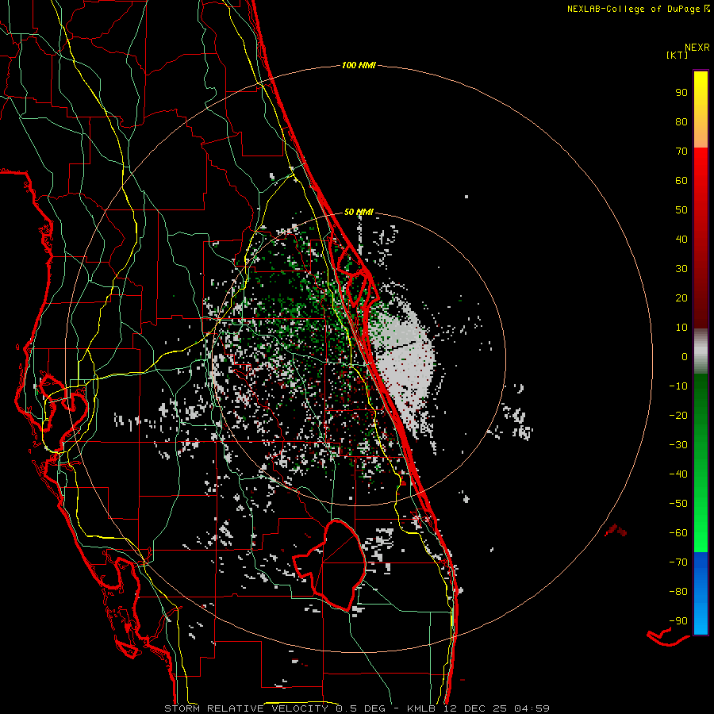Click the 40 value on the velocity scale
This screenshot has height=714, width=714.
click(681, 239)
